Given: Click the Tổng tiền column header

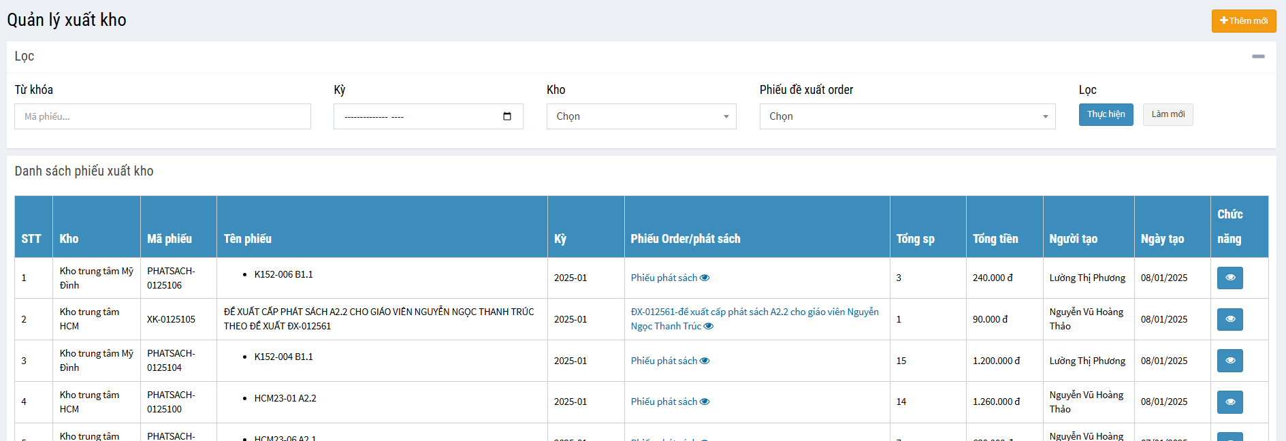Looking at the screenshot, I should click(995, 239).
